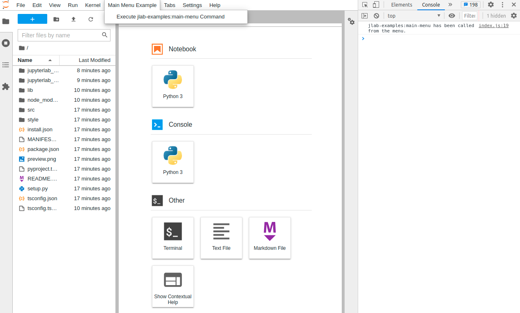Switch to the Elements DevTools tab

tap(402, 5)
